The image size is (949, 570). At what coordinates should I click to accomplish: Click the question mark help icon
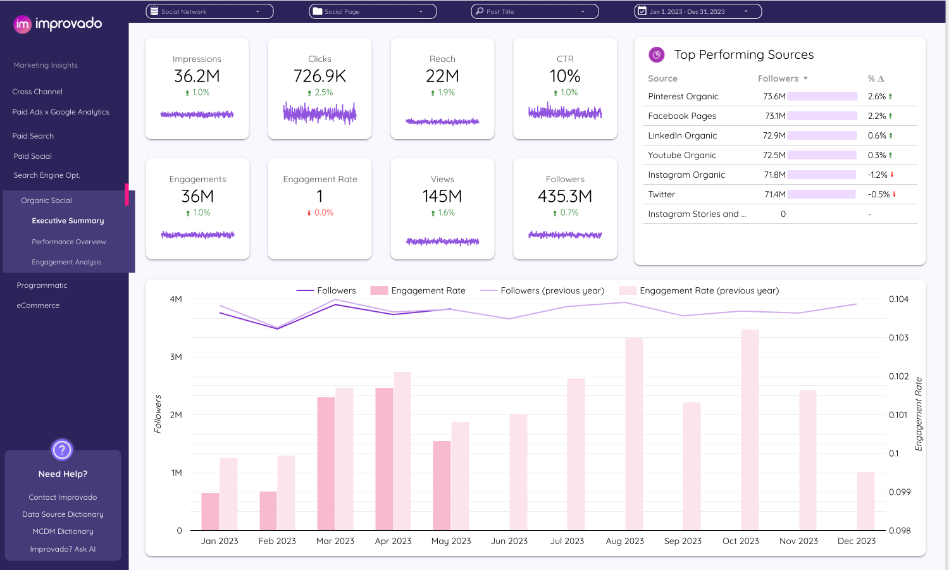pos(62,450)
